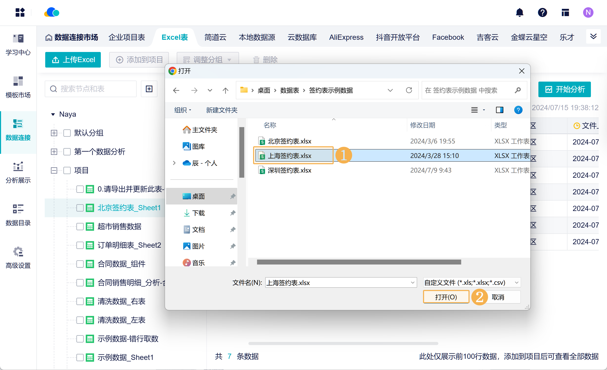Click the 打开(O) button
Viewport: 607px width, 370px height.
point(446,297)
